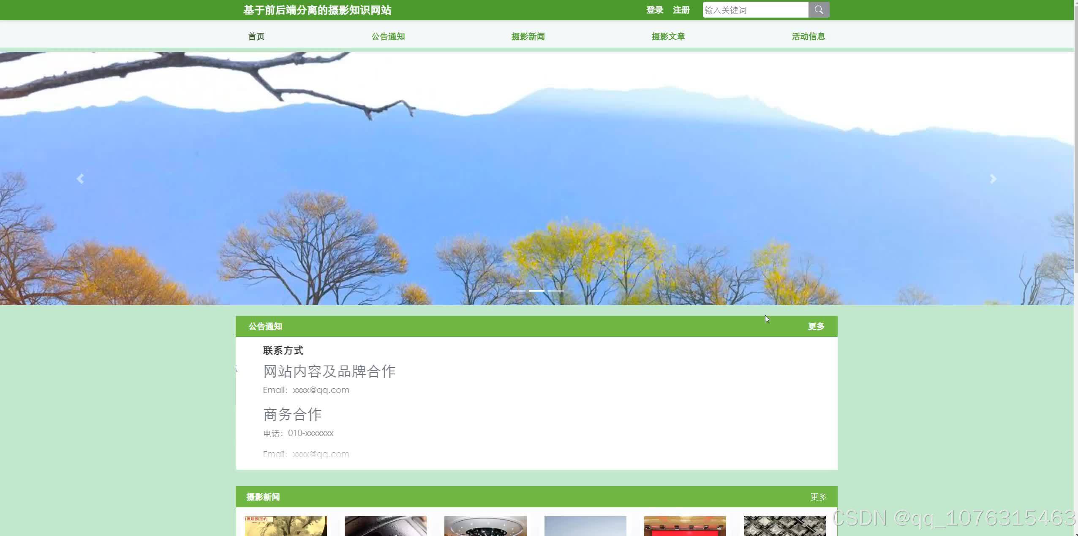Click the site title 基于前后端分离的摄影知识网站

click(317, 9)
